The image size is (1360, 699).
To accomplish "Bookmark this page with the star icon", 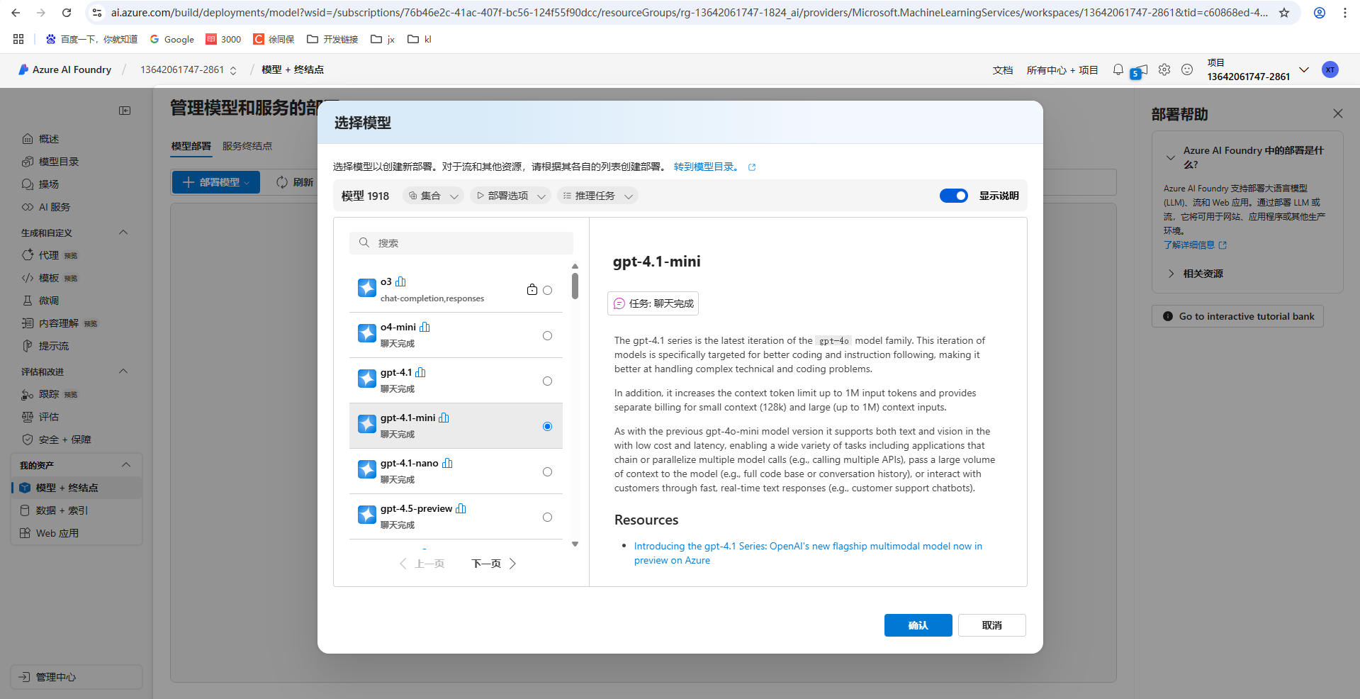I will point(1284,13).
